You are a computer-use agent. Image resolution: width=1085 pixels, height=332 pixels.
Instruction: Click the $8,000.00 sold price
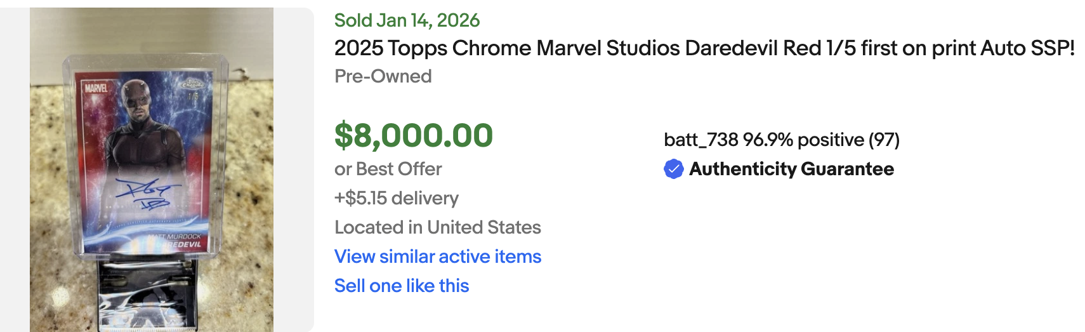pyautogui.click(x=414, y=135)
